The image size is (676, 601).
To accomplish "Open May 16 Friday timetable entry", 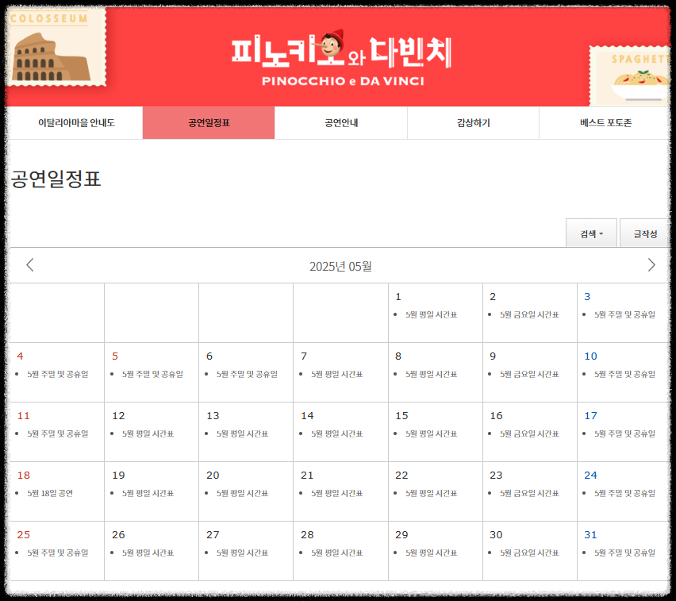I will point(529,433).
